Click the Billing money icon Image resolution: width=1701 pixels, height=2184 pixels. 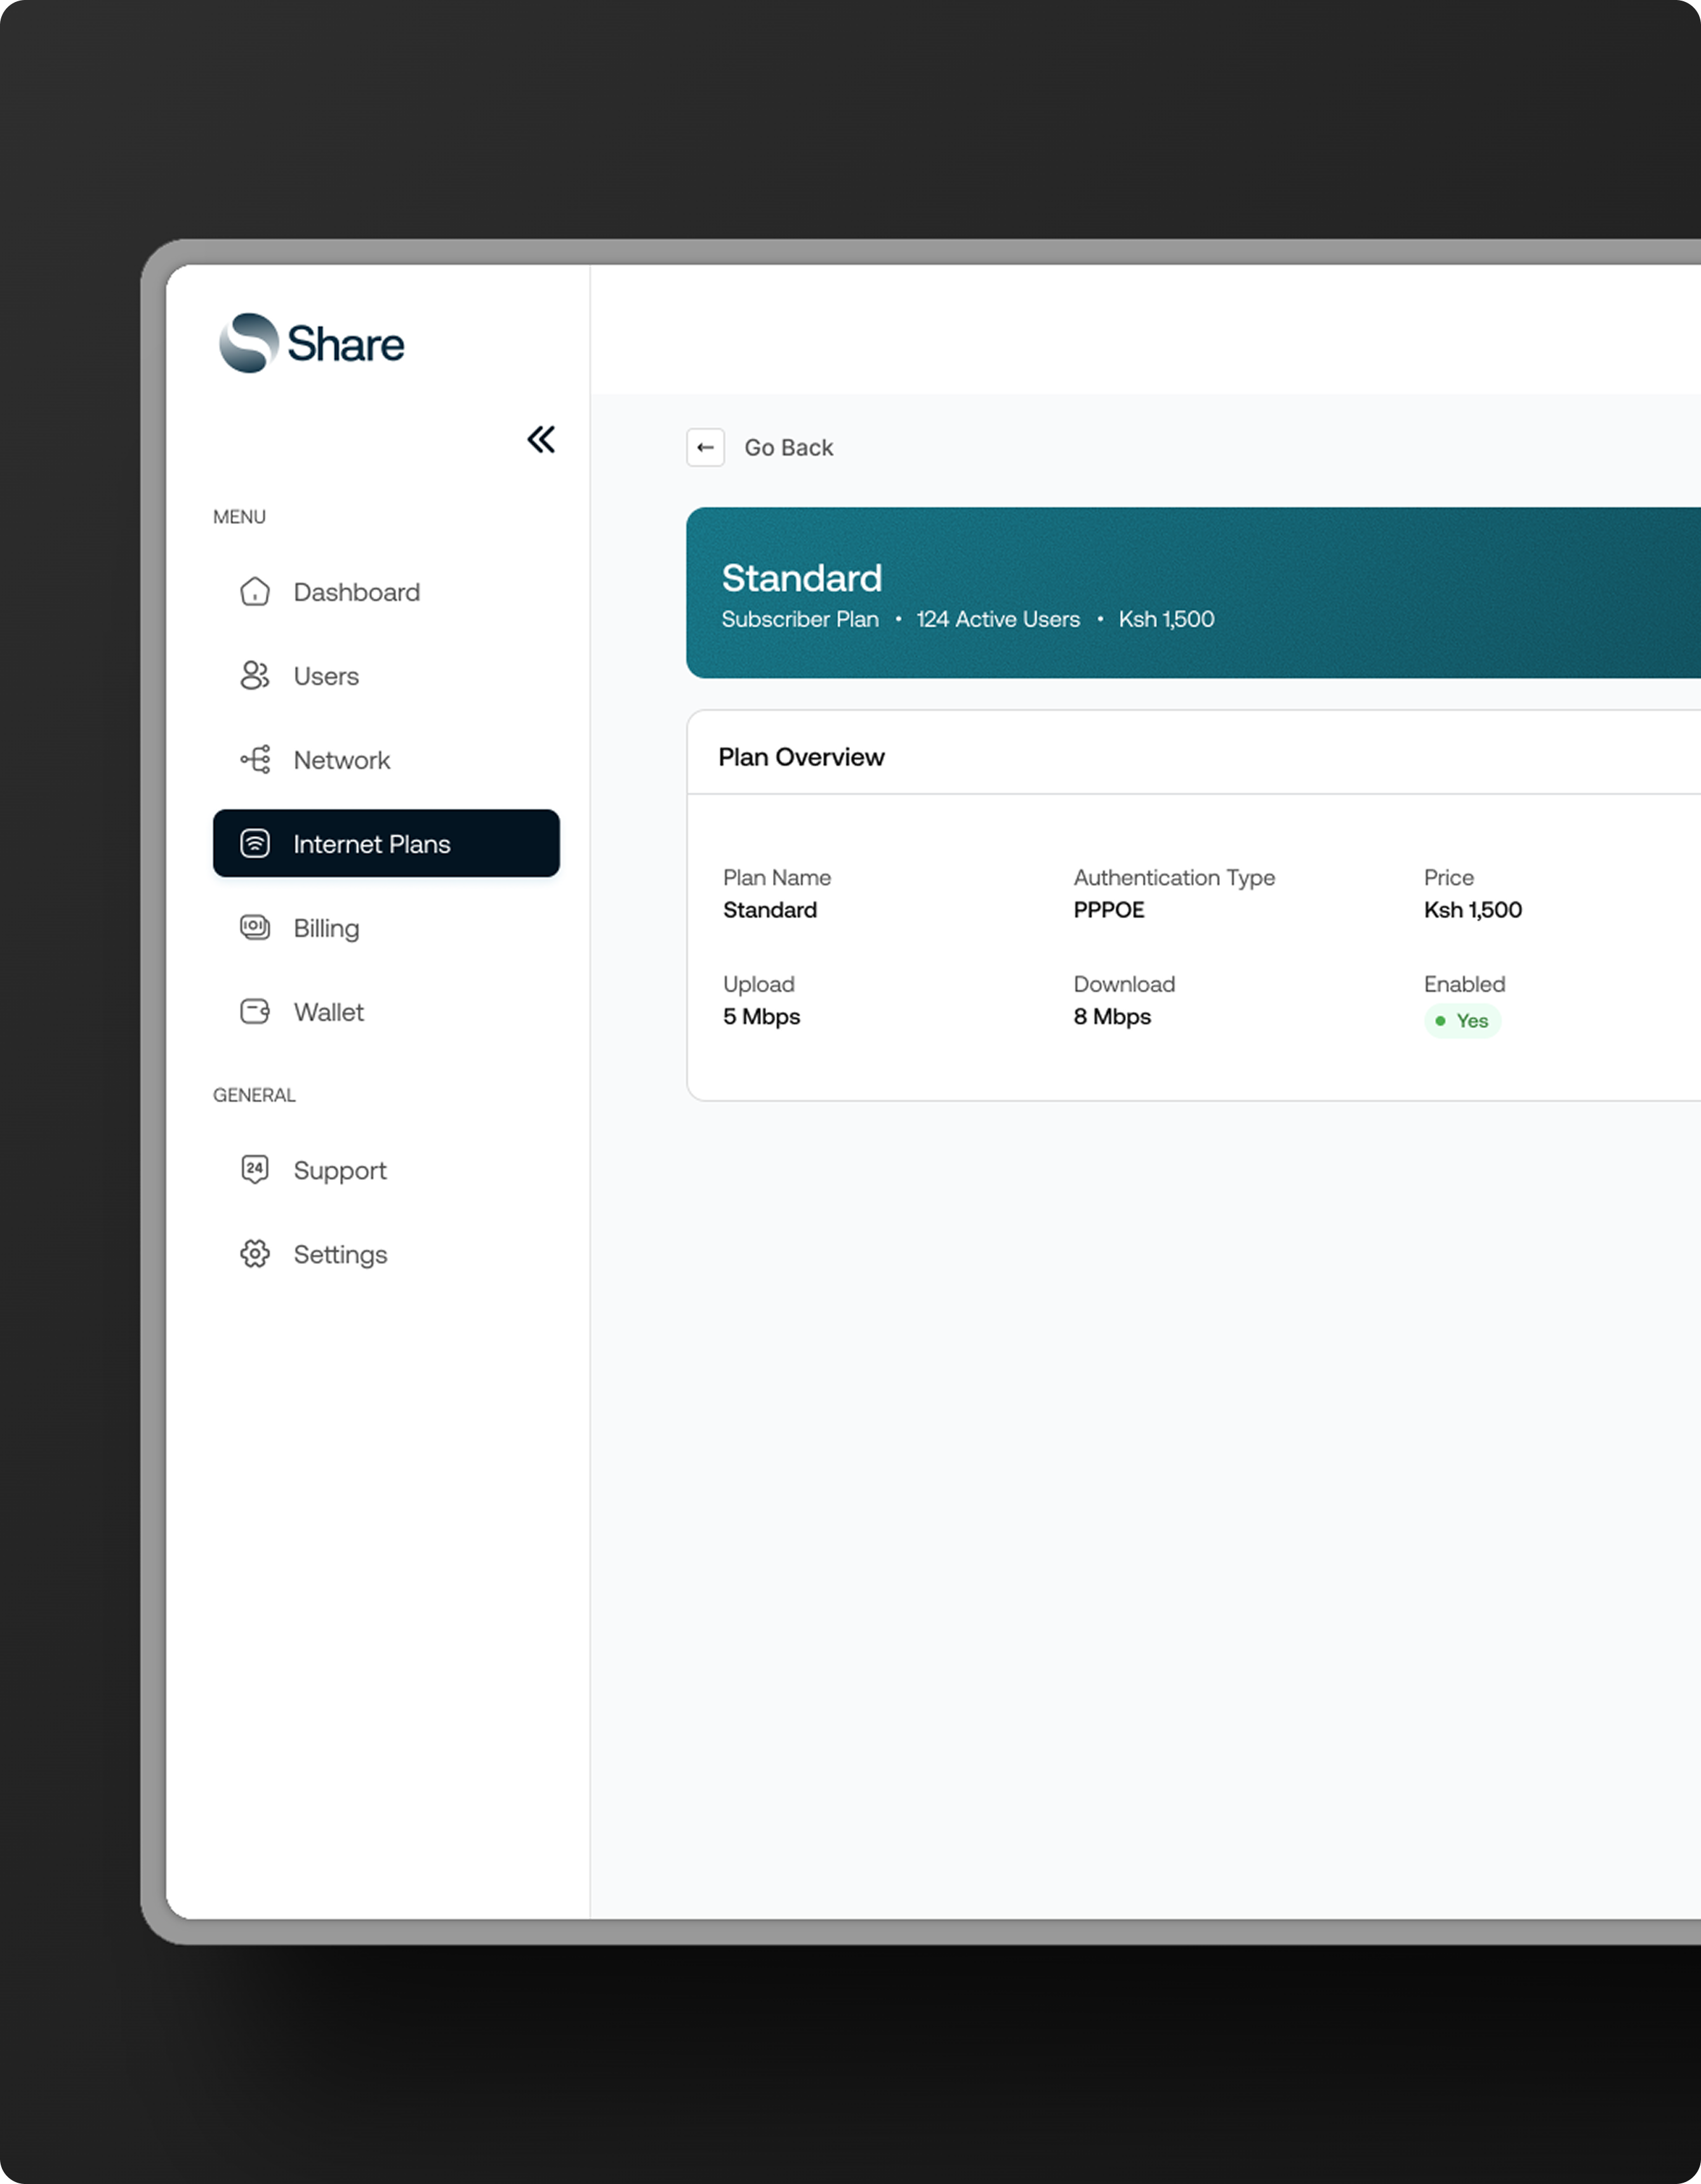[255, 928]
